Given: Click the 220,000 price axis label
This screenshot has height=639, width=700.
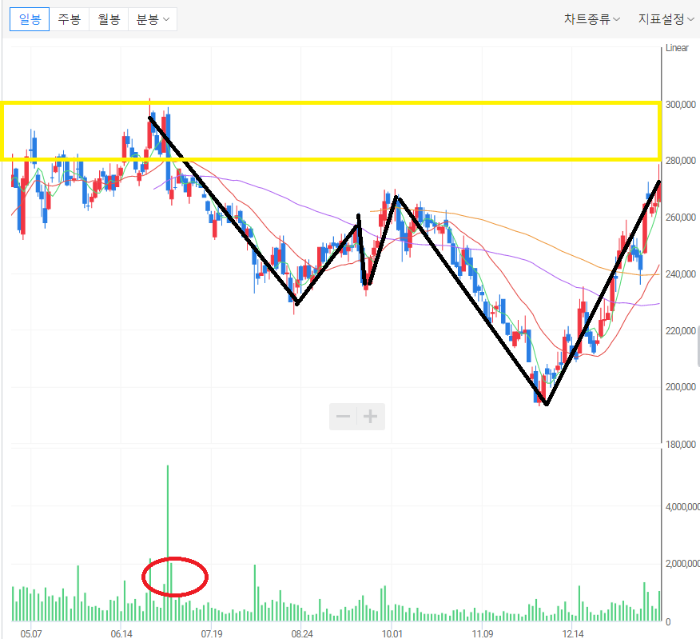Looking at the screenshot, I should point(680,331).
